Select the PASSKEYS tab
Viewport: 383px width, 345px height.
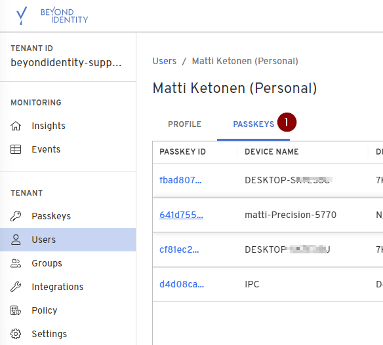(254, 124)
